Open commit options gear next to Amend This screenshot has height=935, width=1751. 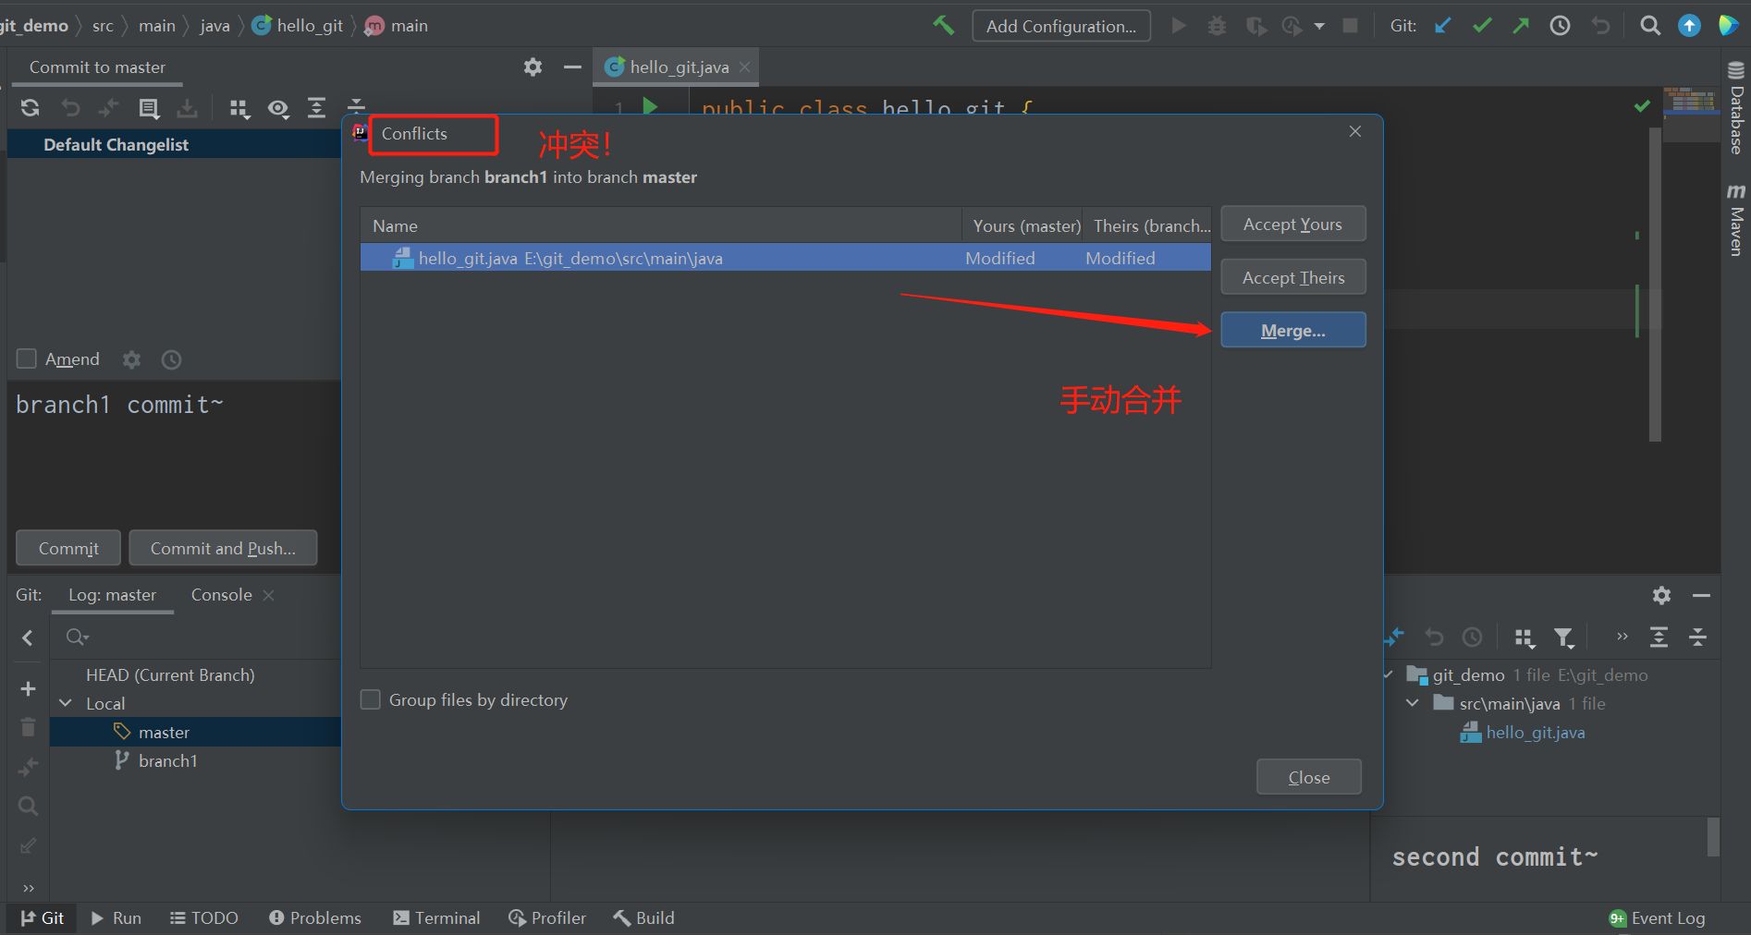(132, 359)
